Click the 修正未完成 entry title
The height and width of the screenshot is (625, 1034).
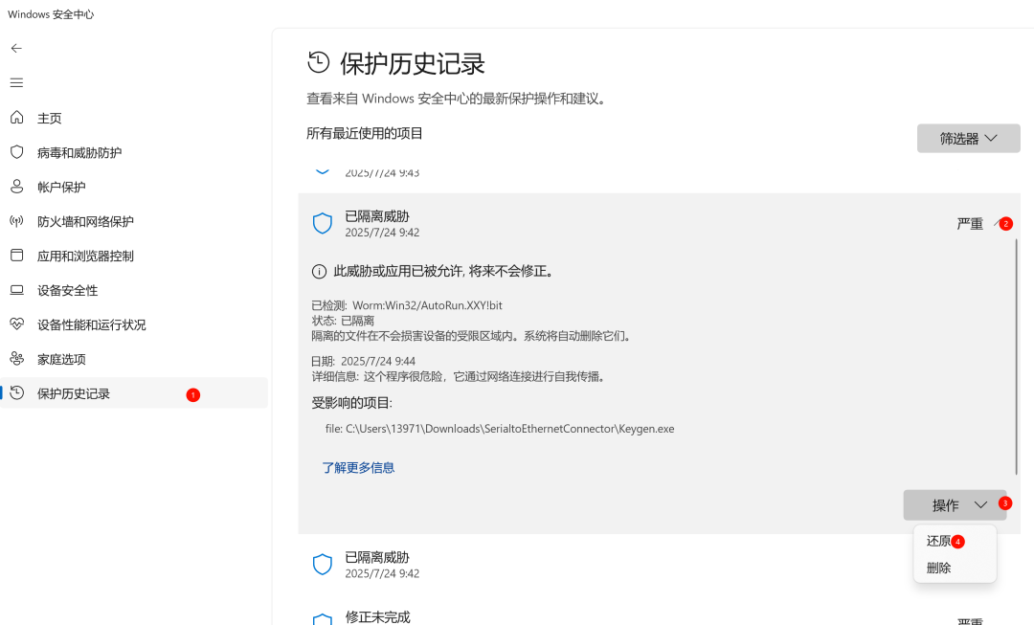pos(377,617)
